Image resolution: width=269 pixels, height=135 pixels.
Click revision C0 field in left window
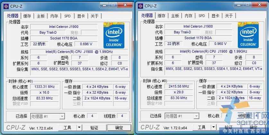(120, 63)
